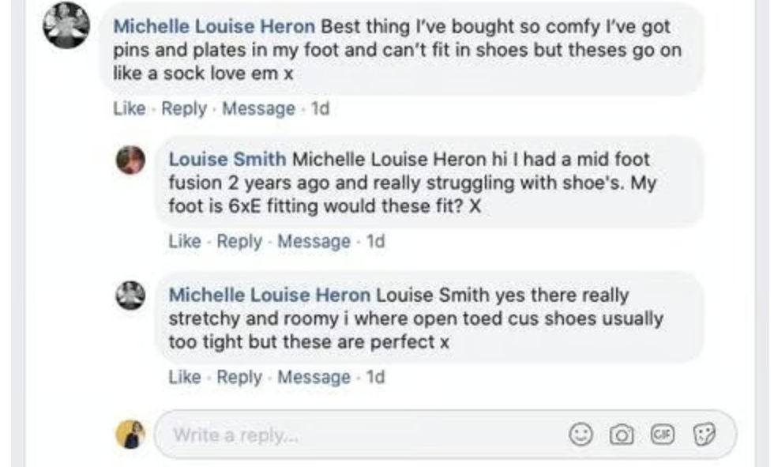Message Michelle from her top comment
The height and width of the screenshot is (467, 774).
258,108
